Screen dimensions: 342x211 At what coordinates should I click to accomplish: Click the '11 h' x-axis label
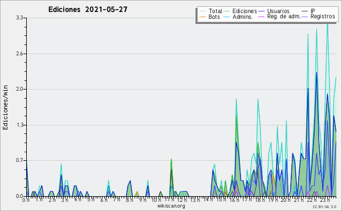169,200
